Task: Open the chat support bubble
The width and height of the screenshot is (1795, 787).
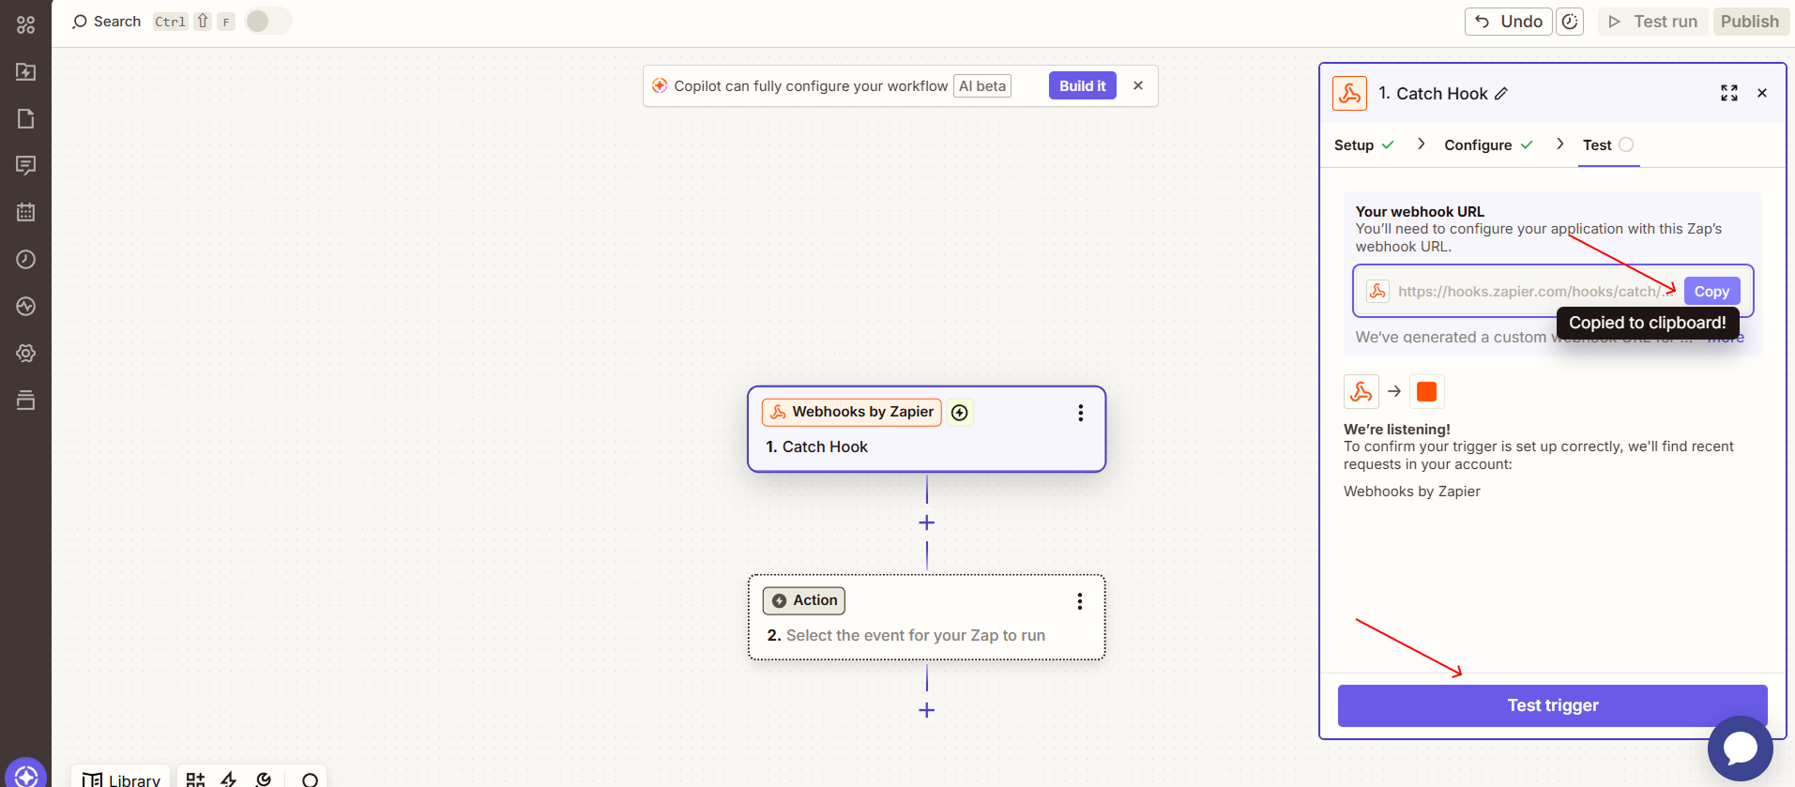Action: 1740,748
